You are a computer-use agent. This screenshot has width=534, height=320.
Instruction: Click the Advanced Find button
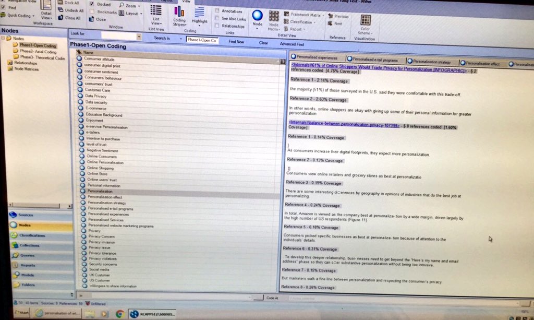coord(292,44)
